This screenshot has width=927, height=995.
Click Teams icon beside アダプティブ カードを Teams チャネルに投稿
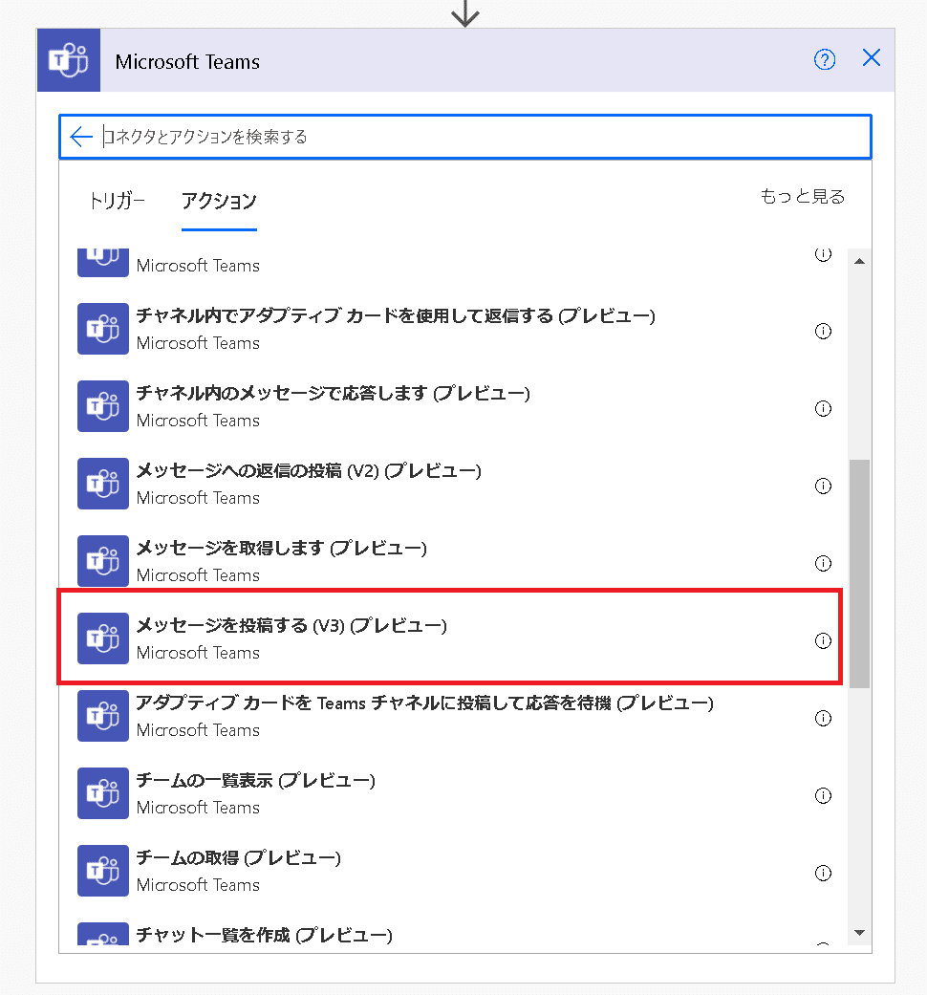tap(103, 716)
